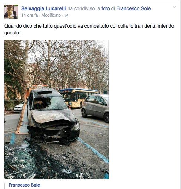Follow the 'foto' link in the header

click(105, 8)
